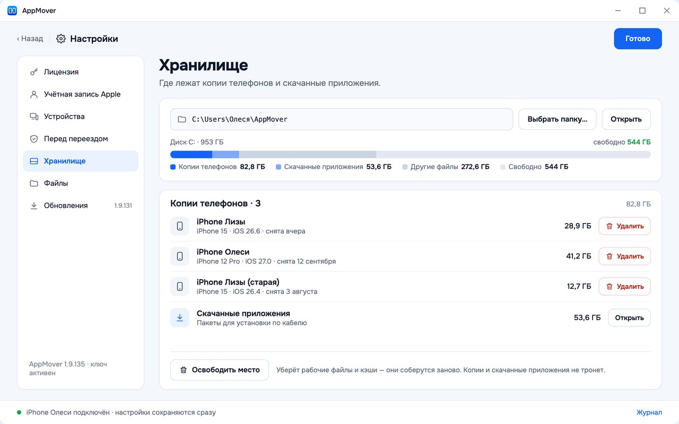Click the folder icon in the path field
This screenshot has width=679, height=424.
coord(182,119)
